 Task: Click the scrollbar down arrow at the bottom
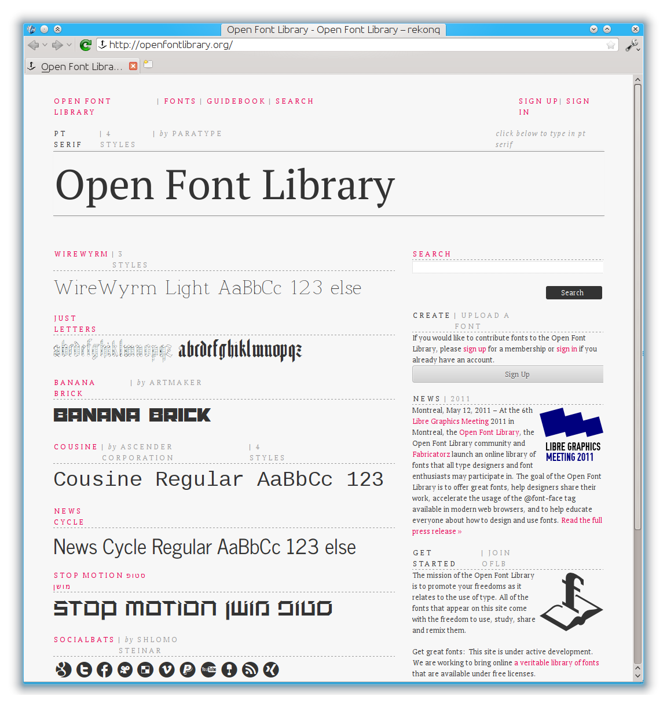pos(637,676)
